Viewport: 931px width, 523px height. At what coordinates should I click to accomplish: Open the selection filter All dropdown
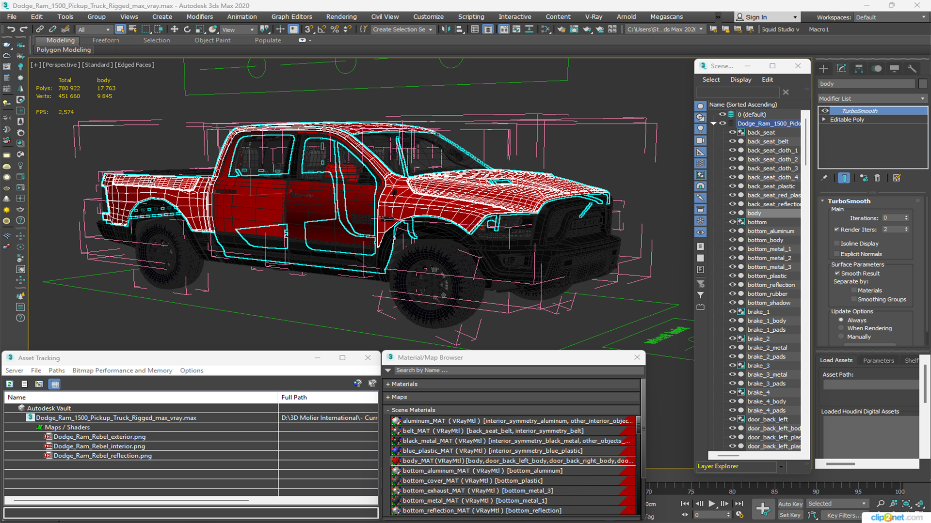pos(94,30)
